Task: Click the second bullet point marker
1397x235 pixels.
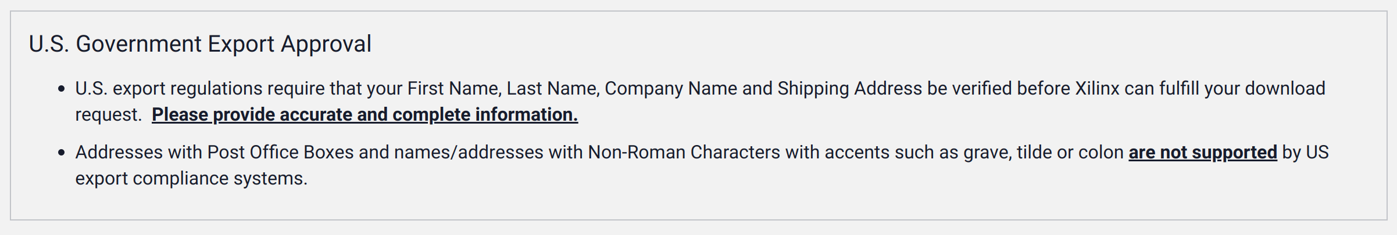Action: (62, 153)
